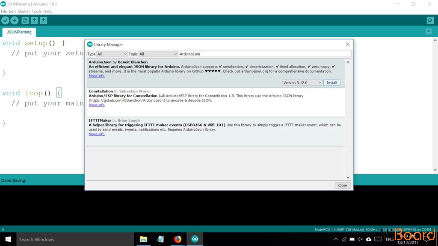Image resolution: width=438 pixels, height=246 pixels.
Task: Open File Explorer from the taskbar
Action: click(x=143, y=239)
